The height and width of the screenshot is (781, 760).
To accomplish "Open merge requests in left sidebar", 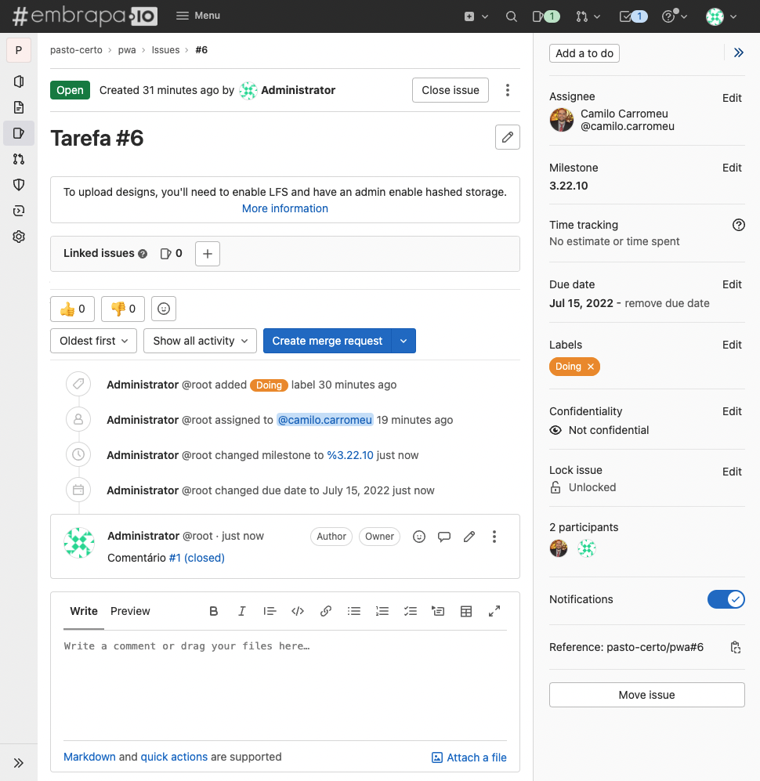I will tap(19, 159).
